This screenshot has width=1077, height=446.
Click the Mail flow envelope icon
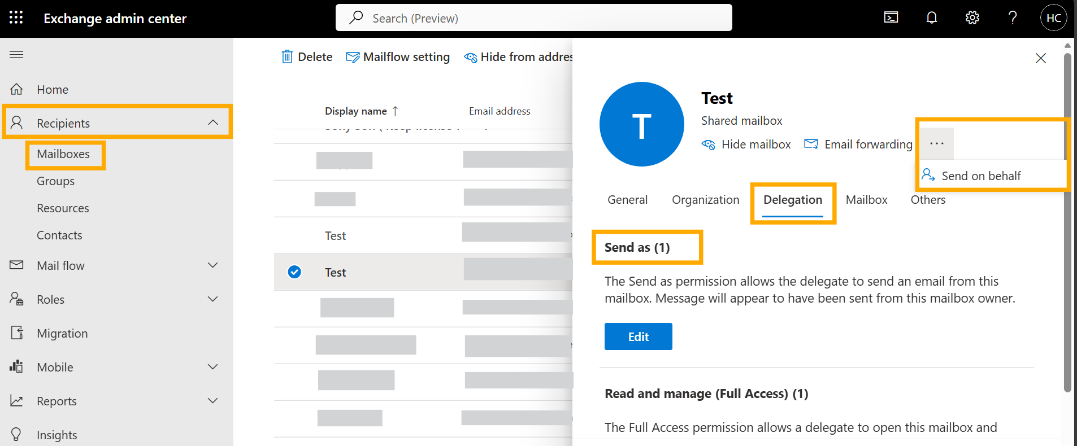[x=16, y=265]
